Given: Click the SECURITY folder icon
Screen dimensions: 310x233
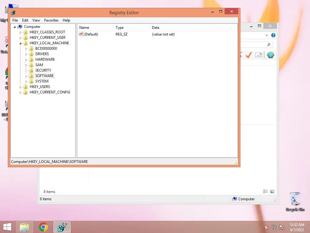Looking at the screenshot, I should point(31,70).
